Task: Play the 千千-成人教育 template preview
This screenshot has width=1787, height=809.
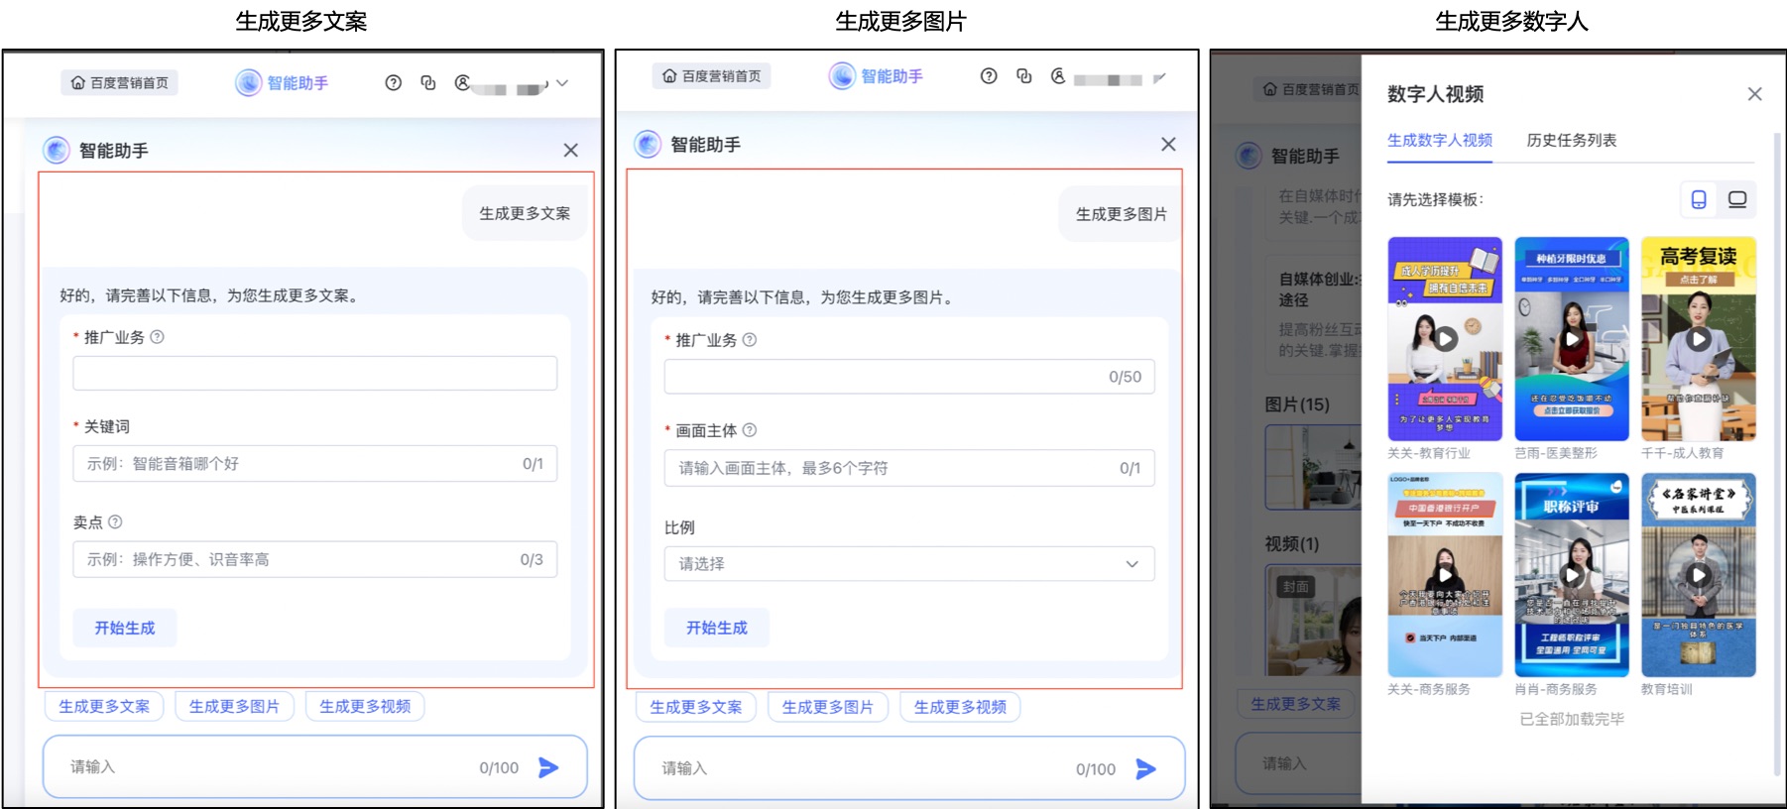Action: (x=1699, y=339)
